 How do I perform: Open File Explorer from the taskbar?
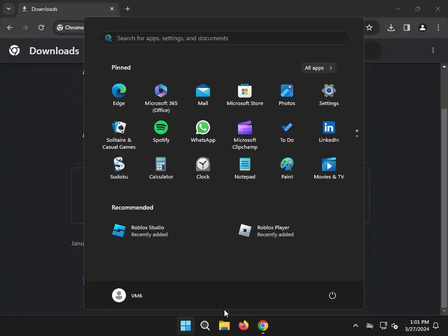pos(224,325)
